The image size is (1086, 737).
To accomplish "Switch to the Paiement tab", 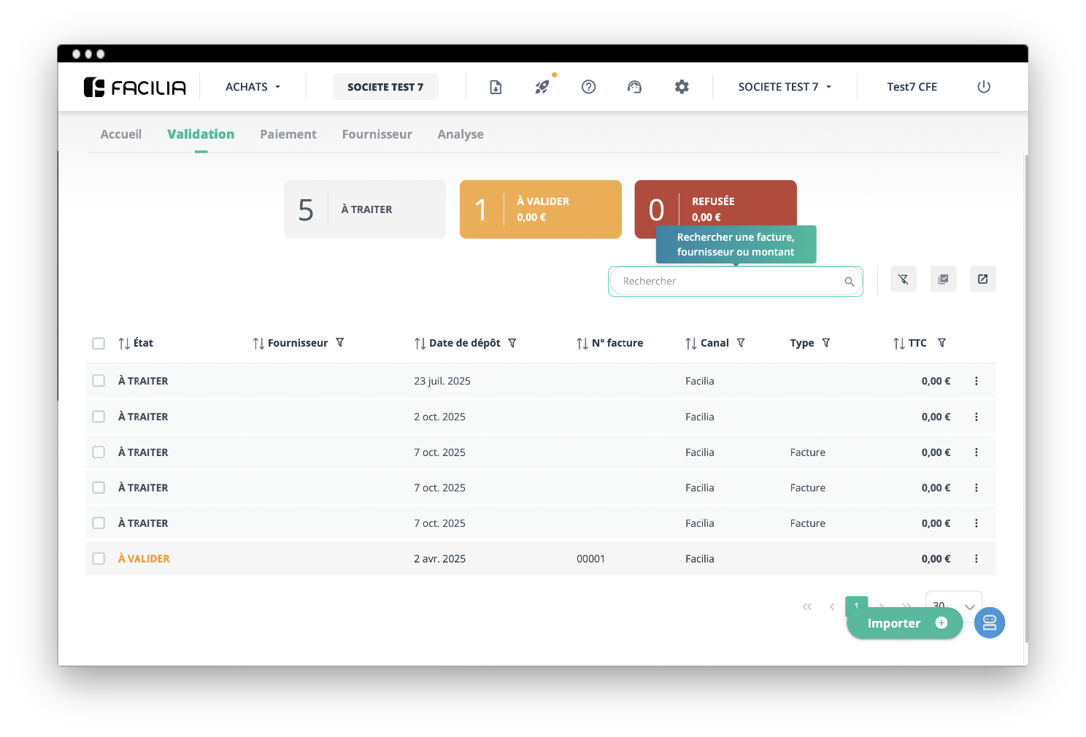I will pos(288,134).
